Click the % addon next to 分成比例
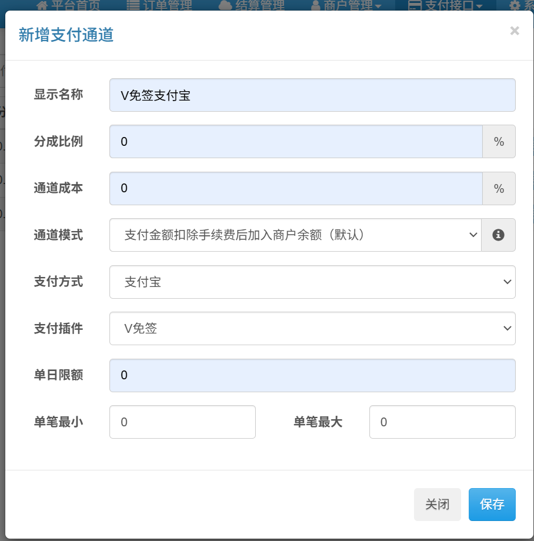Viewport: 534px width, 541px height. coord(499,142)
